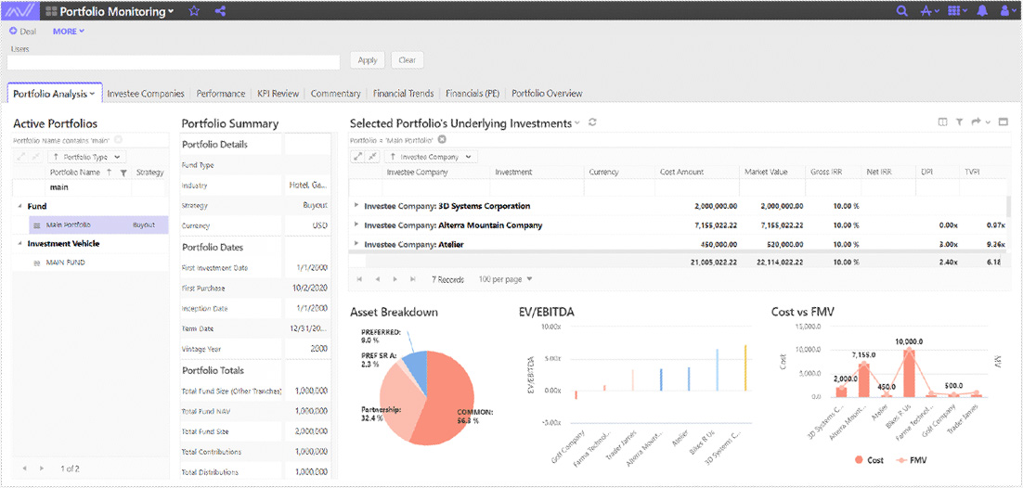Open notifications with the bell icon
Image resolution: width=1023 pixels, height=488 pixels.
point(982,11)
